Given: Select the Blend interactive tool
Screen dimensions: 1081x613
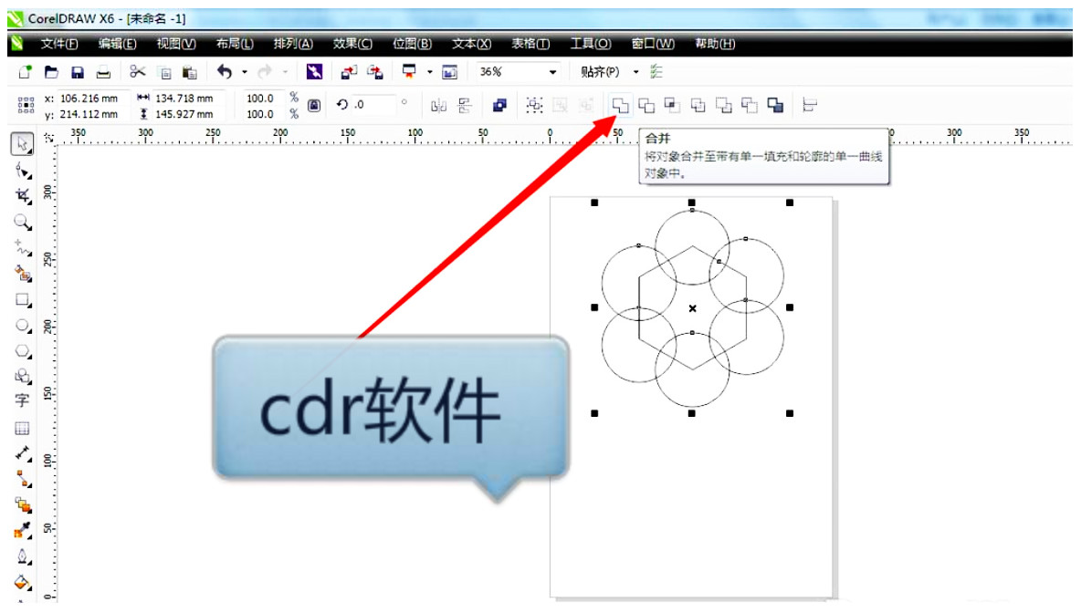Looking at the screenshot, I should [23, 504].
